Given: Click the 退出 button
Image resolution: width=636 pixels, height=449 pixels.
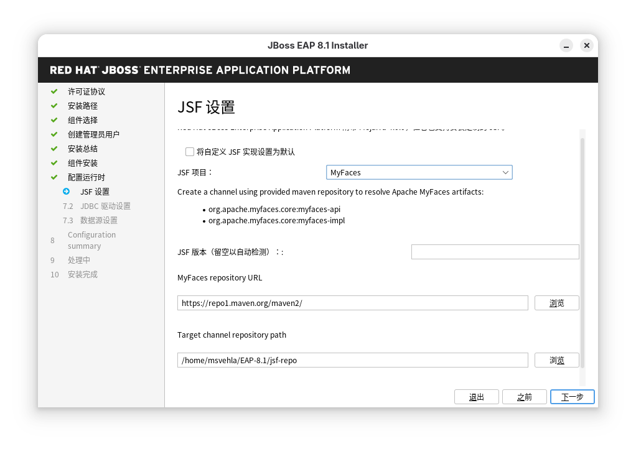Looking at the screenshot, I should [477, 397].
